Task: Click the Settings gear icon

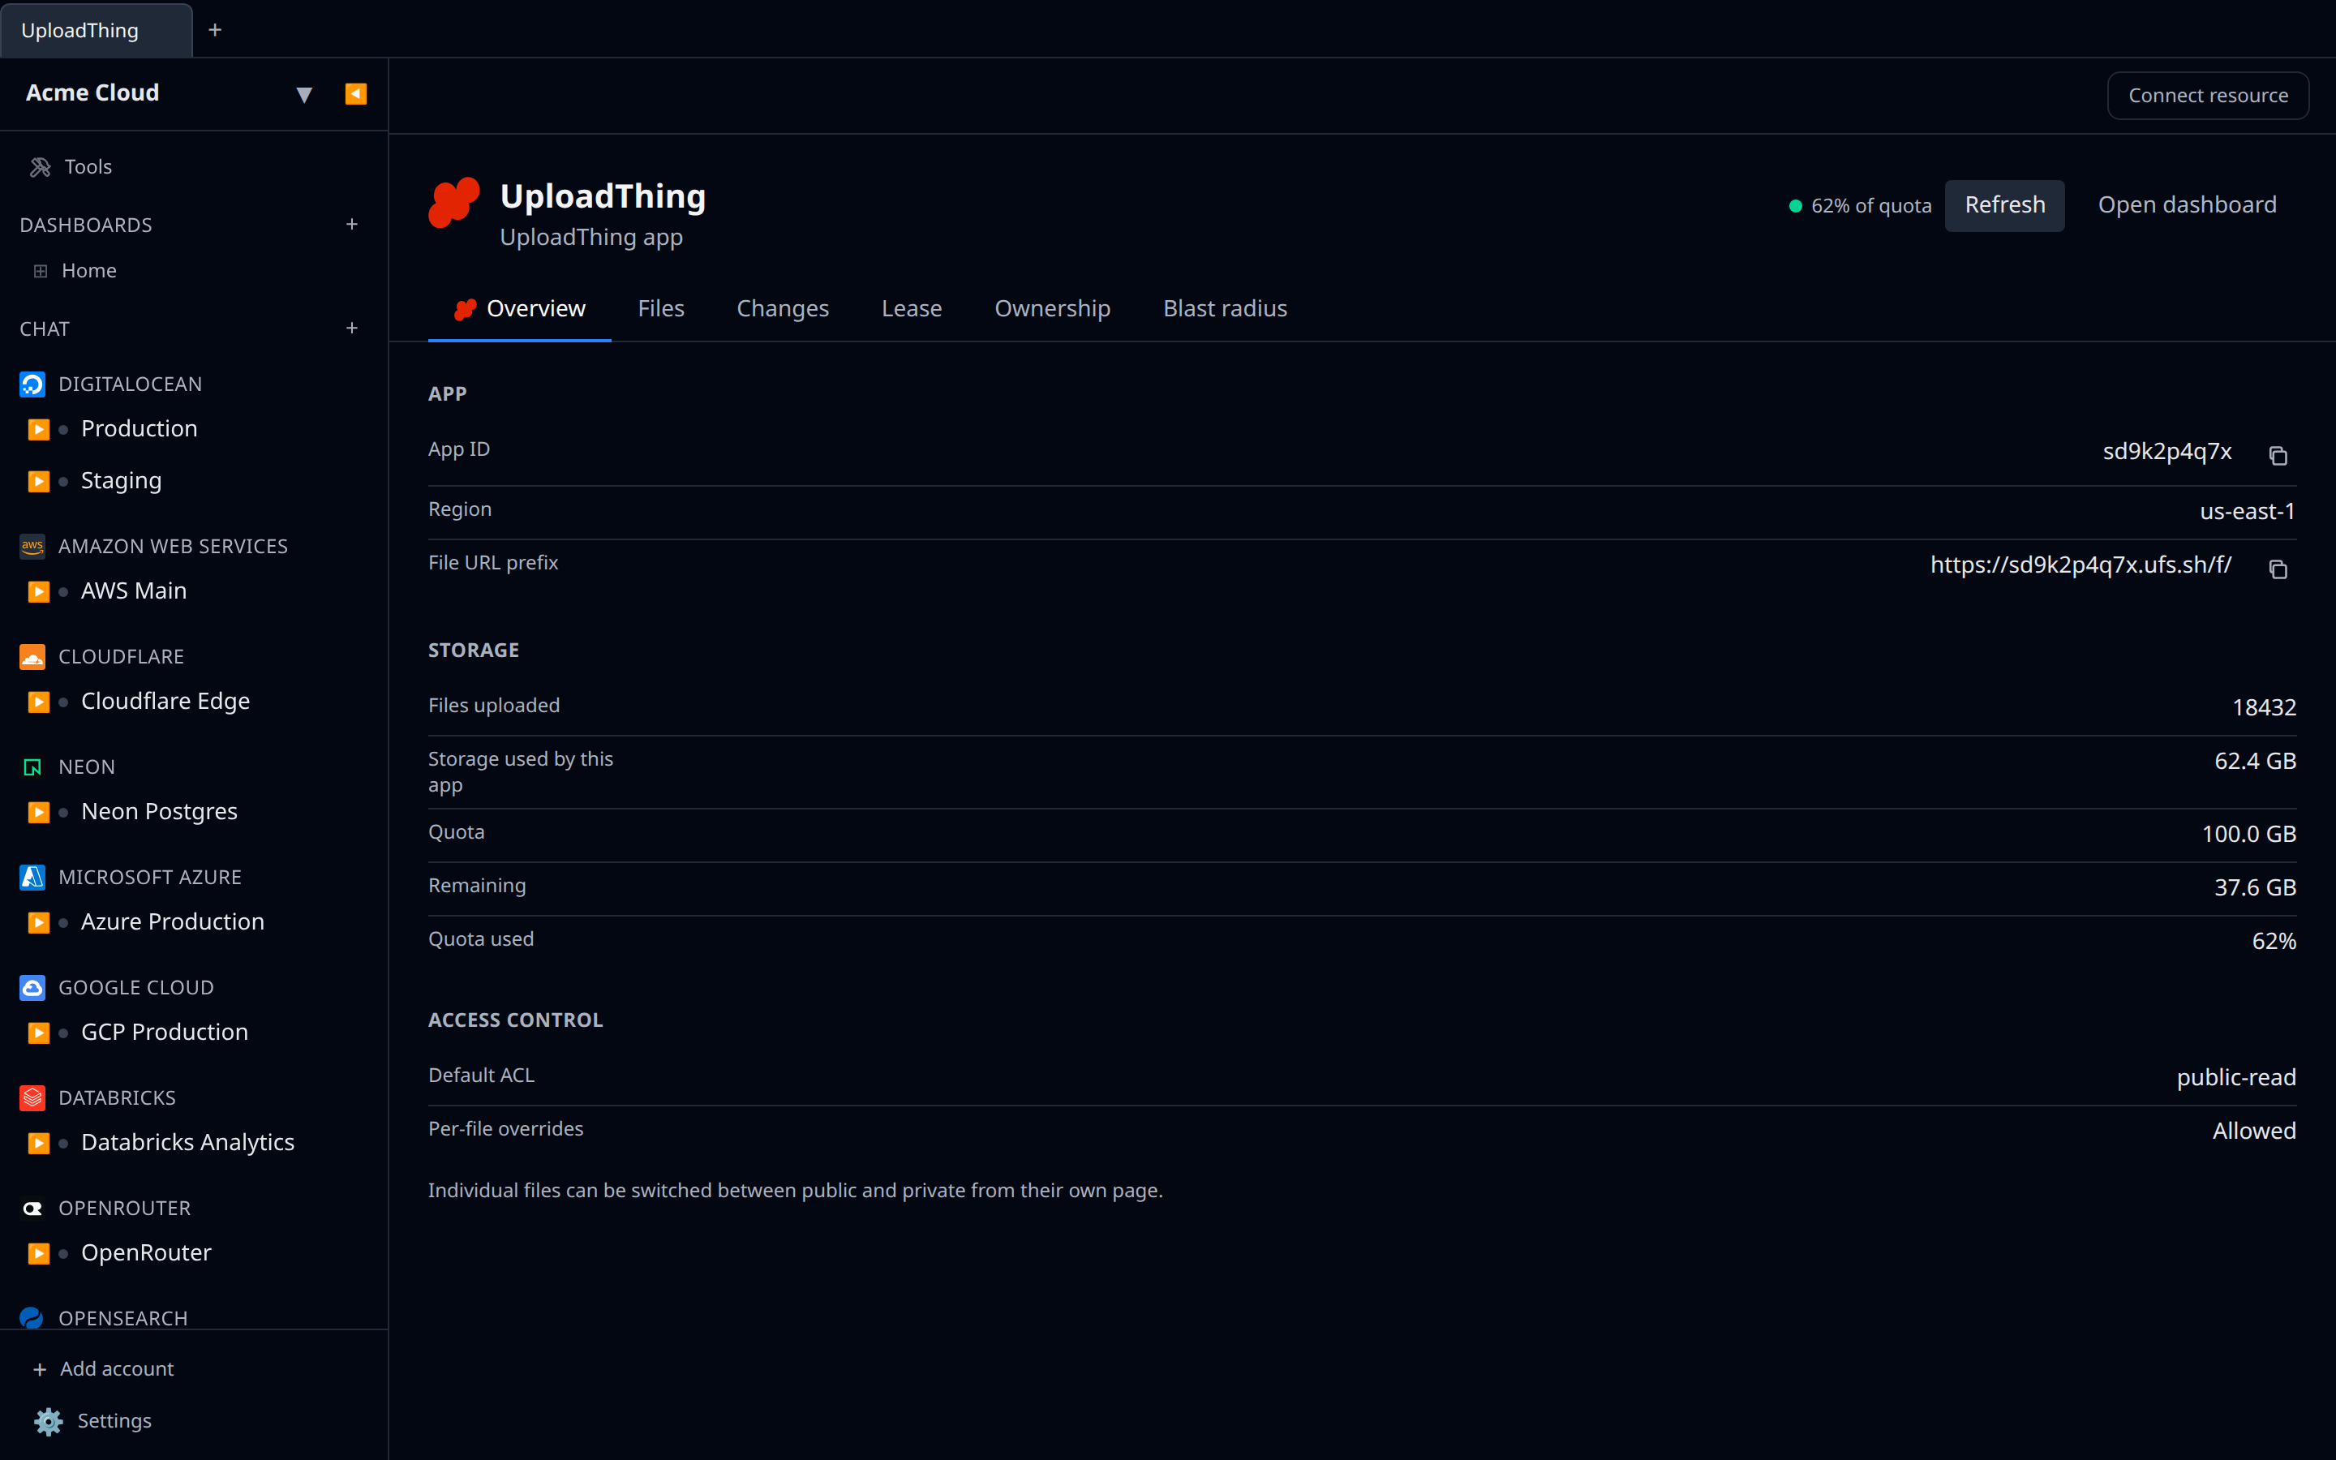Action: click(49, 1420)
